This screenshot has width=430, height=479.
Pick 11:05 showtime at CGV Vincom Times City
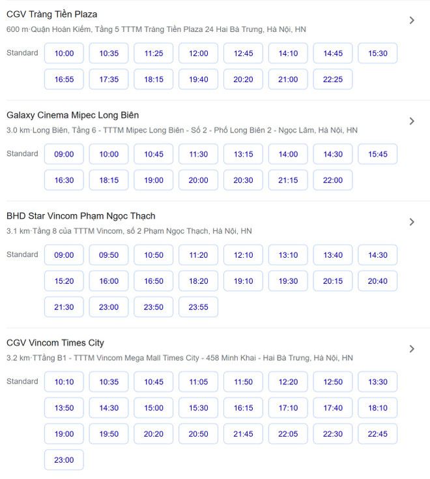pos(199,382)
